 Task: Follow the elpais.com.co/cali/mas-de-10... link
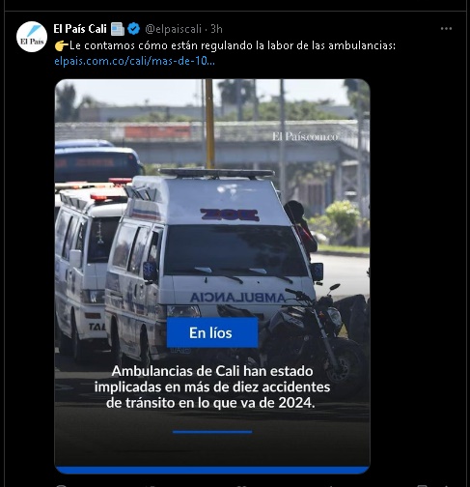pos(134,61)
